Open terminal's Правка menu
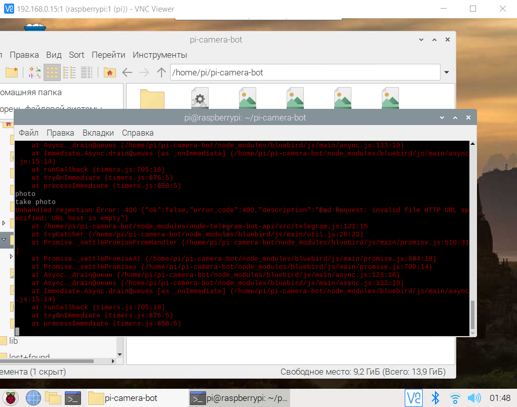The width and height of the screenshot is (517, 407). [60, 133]
